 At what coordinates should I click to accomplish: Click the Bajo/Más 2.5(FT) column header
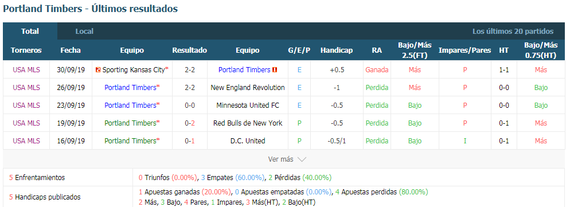[415, 50]
